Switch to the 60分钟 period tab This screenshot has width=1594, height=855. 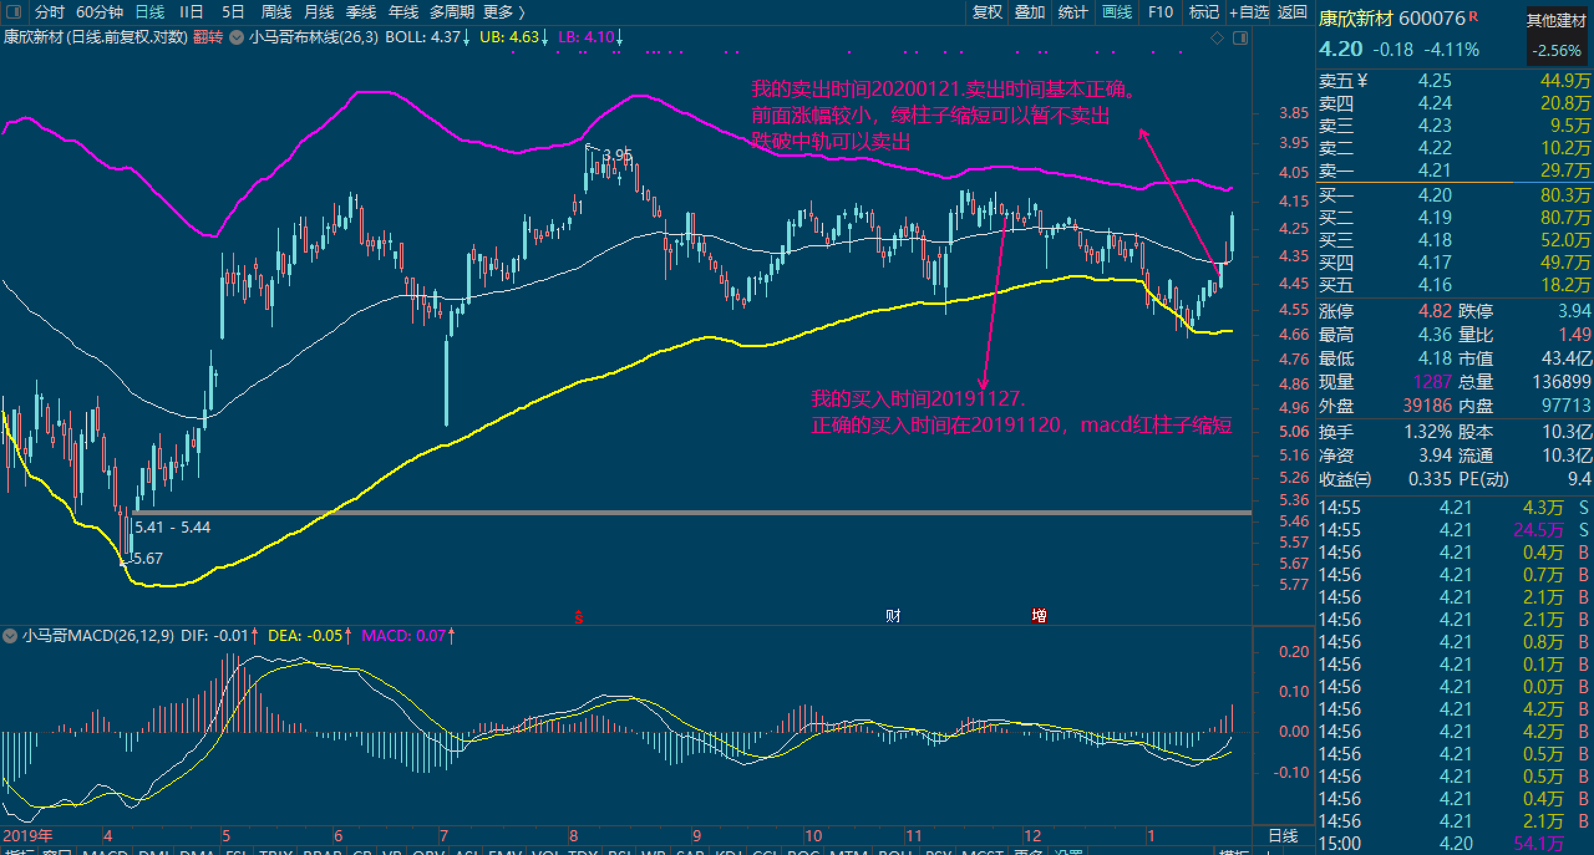[x=100, y=12]
